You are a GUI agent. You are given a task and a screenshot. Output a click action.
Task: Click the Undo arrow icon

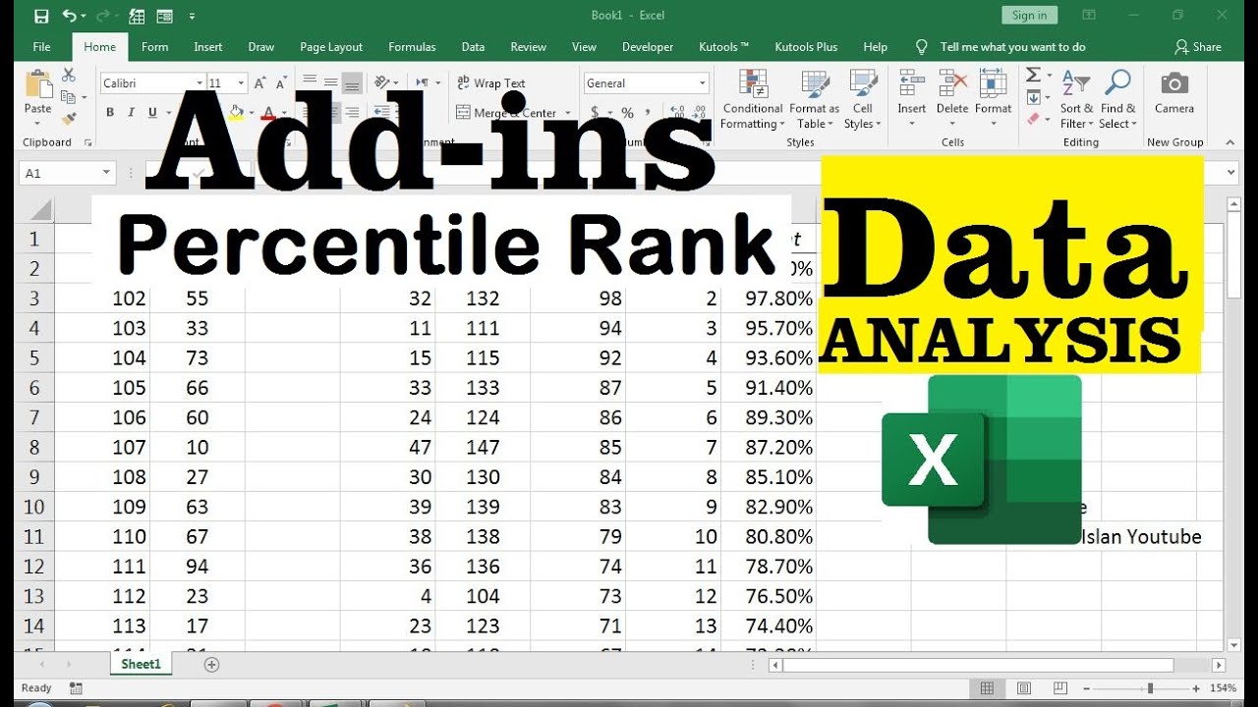[69, 16]
